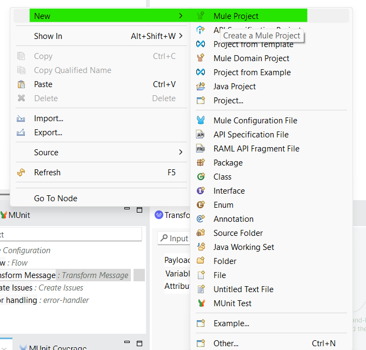Screen dimensions: 366x350
Task: Click the Project from Example icon
Action: 201,72
